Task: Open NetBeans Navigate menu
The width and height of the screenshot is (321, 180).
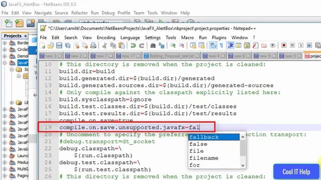Action: point(43,13)
